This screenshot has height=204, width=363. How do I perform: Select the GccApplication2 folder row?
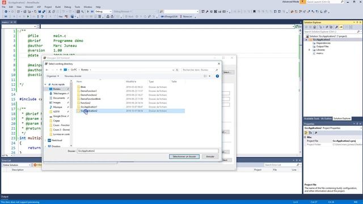(130, 111)
